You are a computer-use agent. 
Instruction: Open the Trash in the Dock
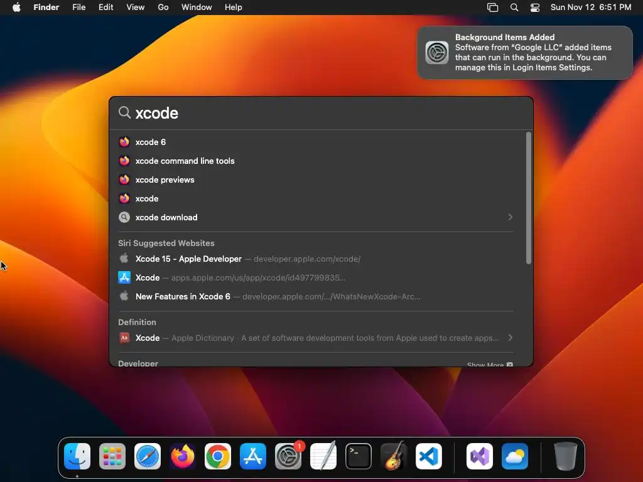coord(566,456)
